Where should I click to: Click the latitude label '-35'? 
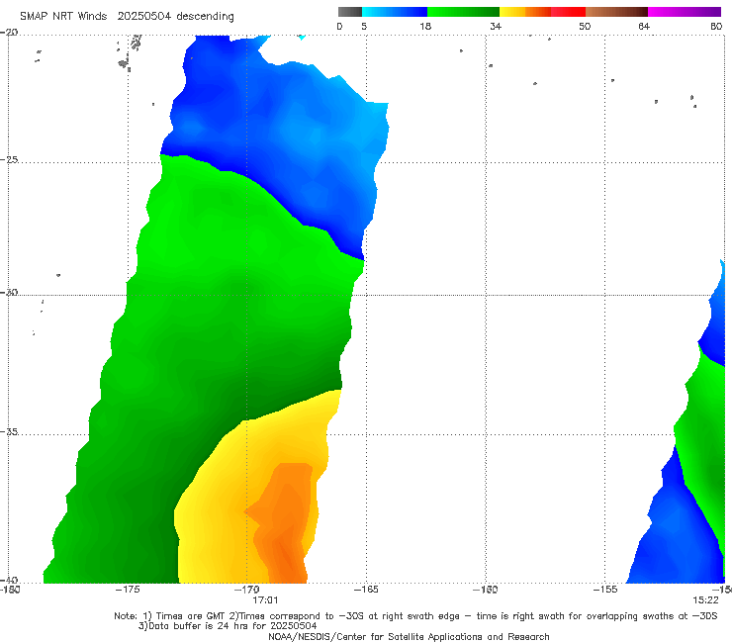9,431
